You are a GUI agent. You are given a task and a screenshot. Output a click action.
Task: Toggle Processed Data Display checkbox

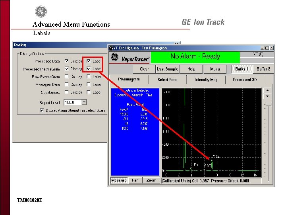pos(67,61)
